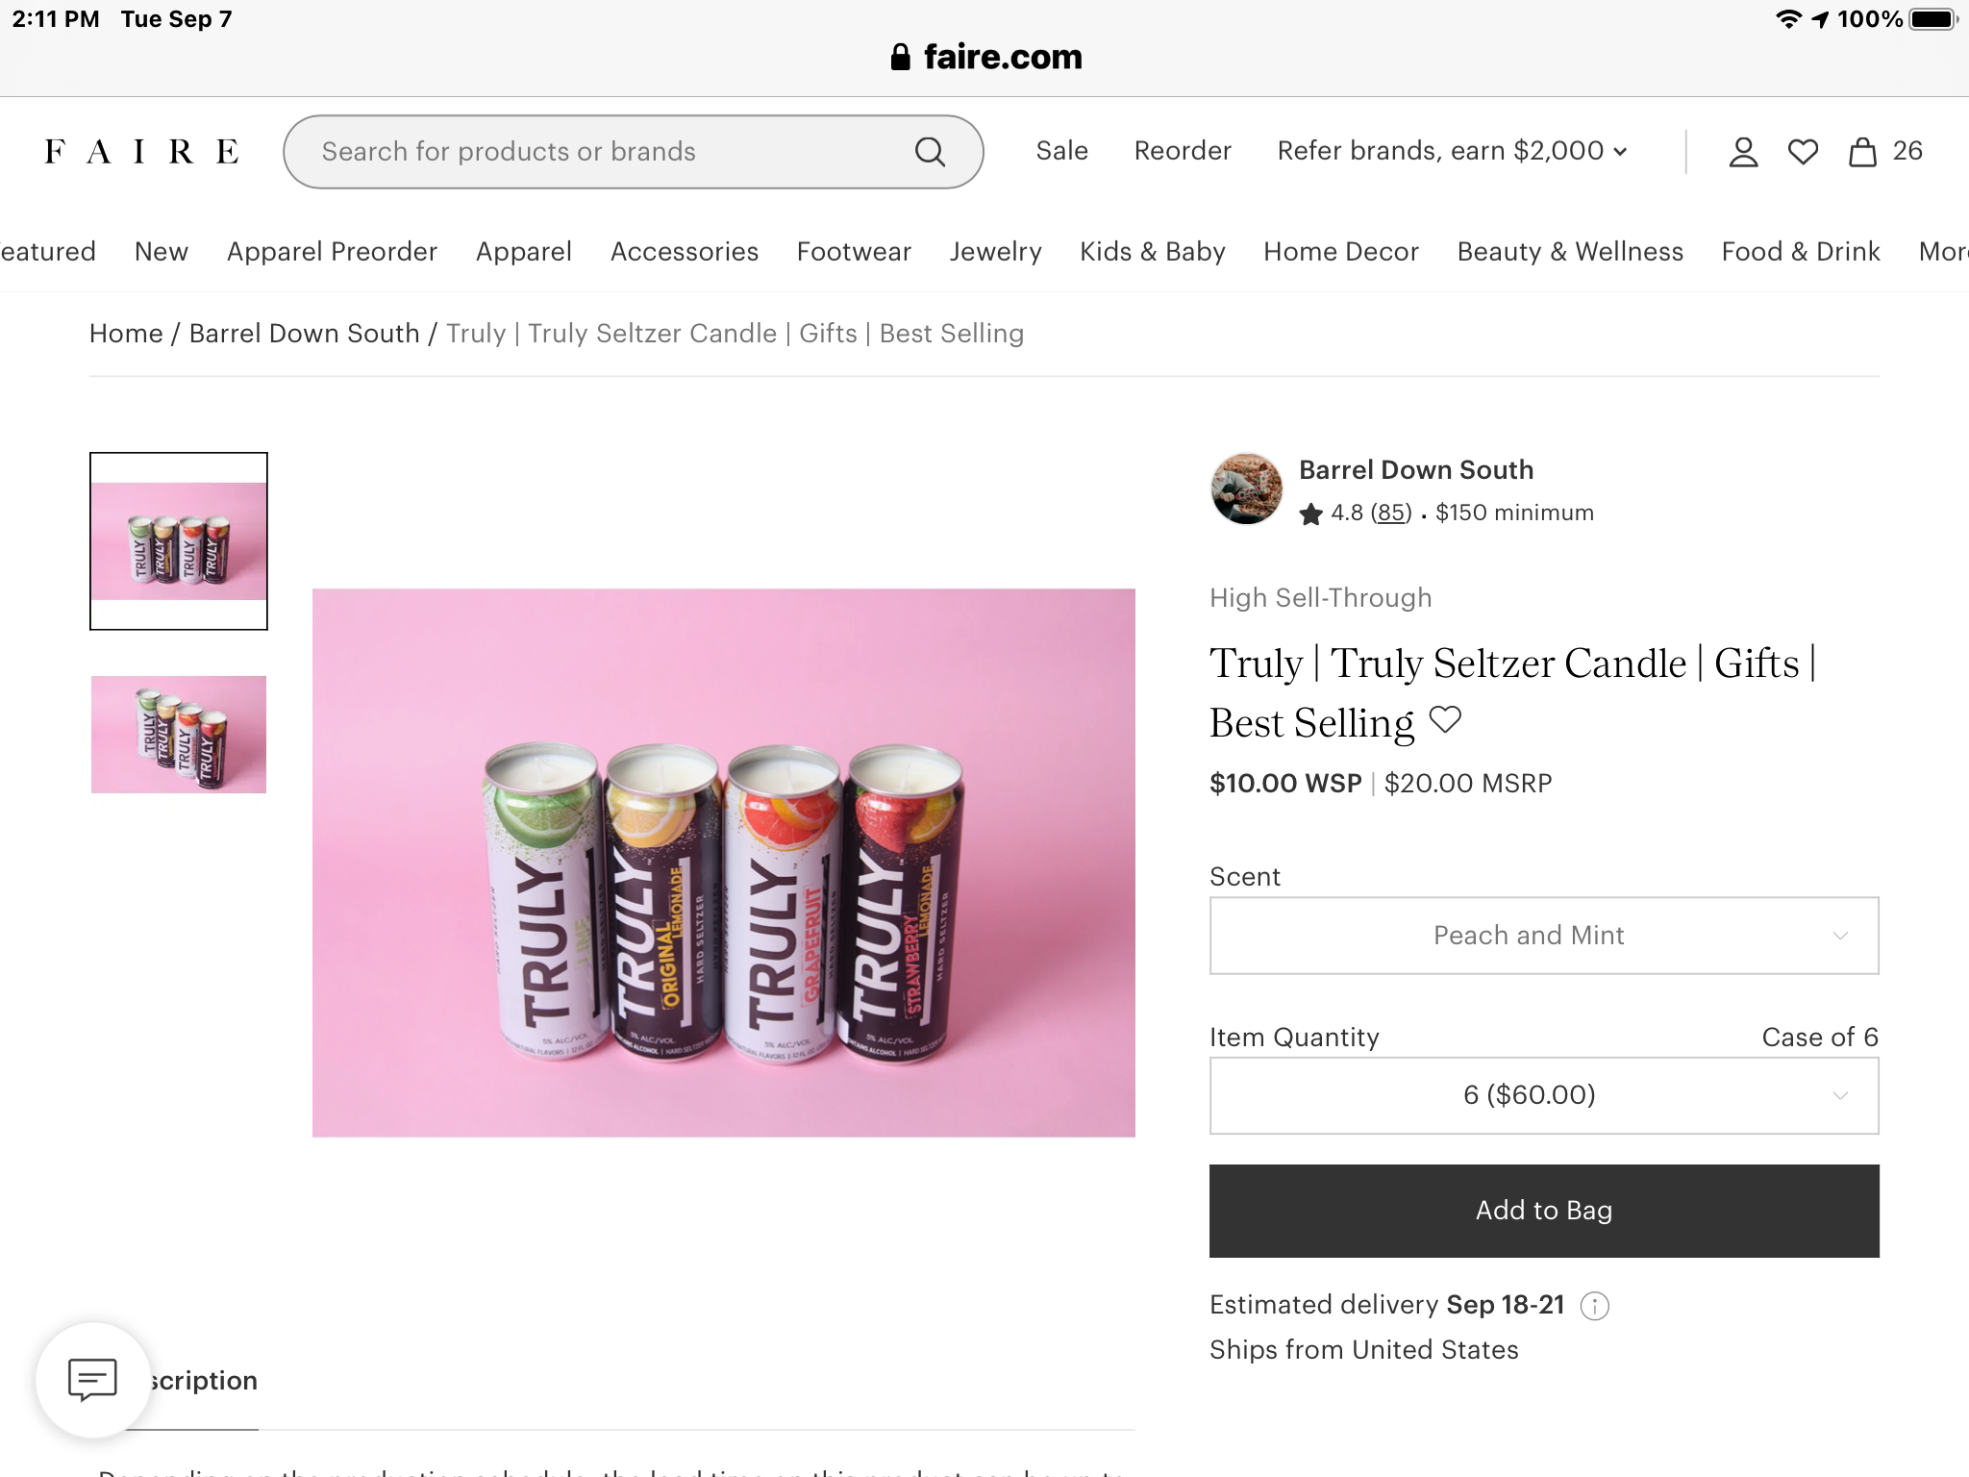Screen dimensions: 1969x1477
Task: Select the second product thumbnail image
Action: (x=179, y=735)
